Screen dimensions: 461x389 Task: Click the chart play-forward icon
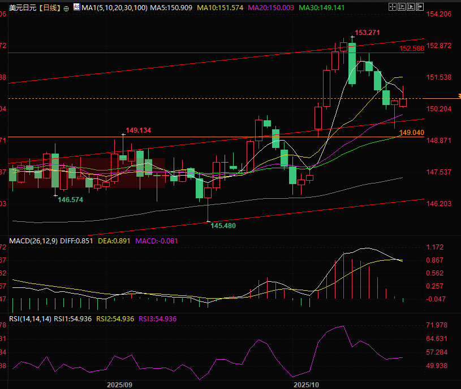coord(411,7)
